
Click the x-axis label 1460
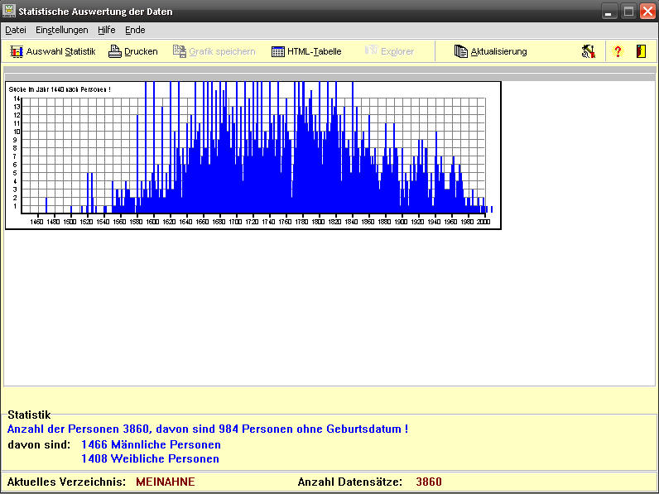(36, 222)
